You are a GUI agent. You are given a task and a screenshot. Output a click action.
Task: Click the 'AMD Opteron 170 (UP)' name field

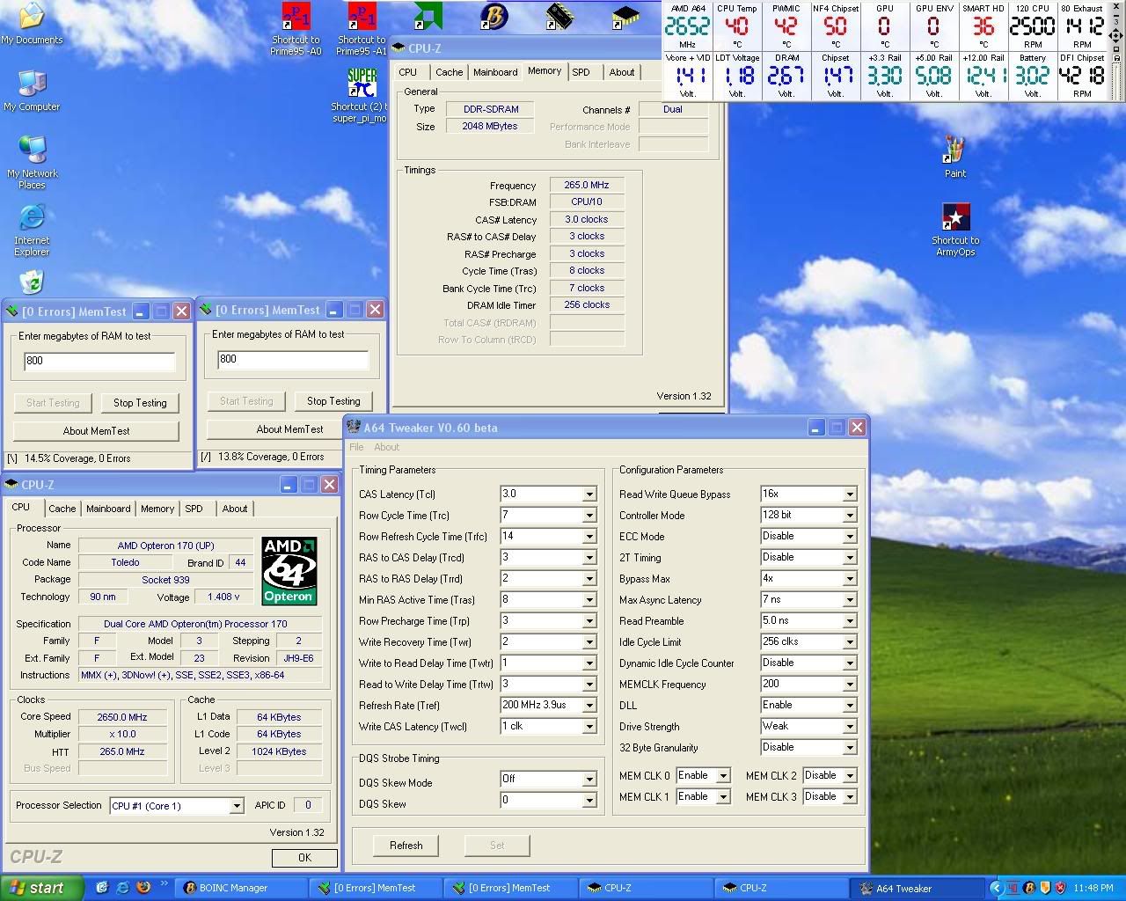166,546
